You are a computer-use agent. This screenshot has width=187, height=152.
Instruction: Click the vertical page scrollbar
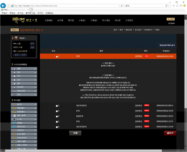tap(185, 64)
